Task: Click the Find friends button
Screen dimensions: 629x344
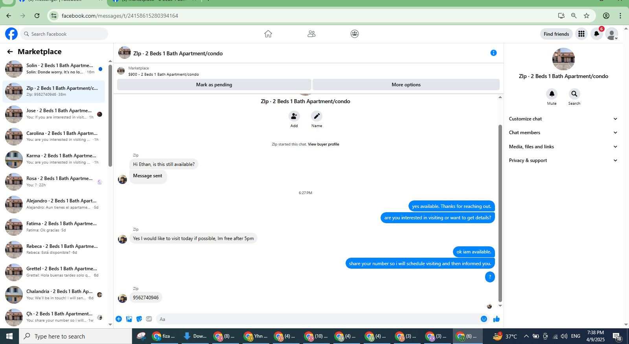Action: [x=556, y=34]
